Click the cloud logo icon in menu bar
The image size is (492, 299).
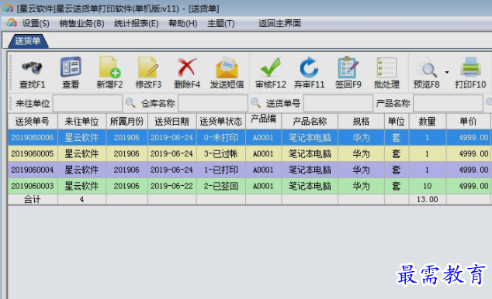tap(12, 23)
